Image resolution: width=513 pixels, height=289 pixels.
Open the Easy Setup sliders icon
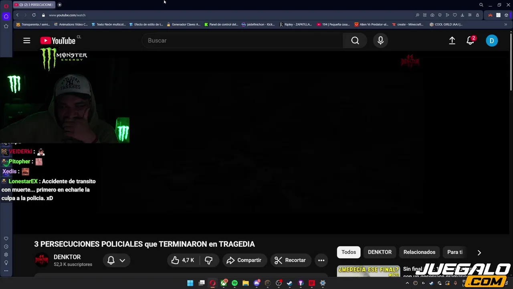470,15
